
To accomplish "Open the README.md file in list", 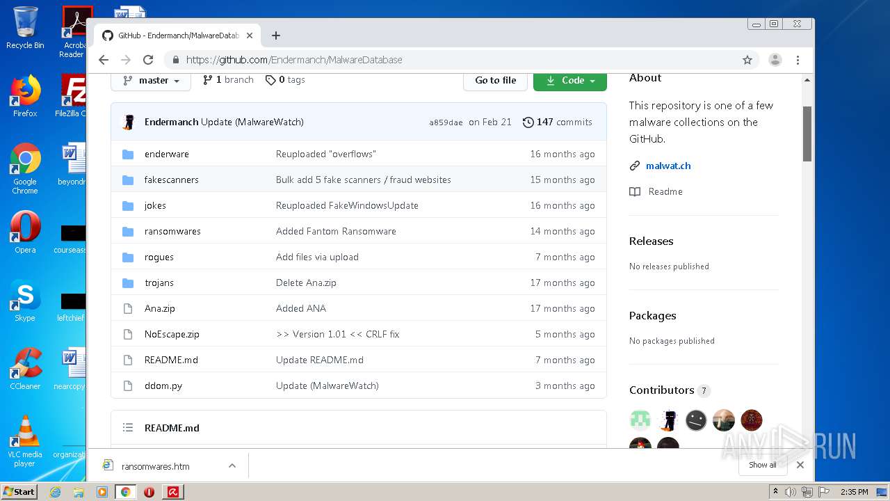I will tap(171, 360).
